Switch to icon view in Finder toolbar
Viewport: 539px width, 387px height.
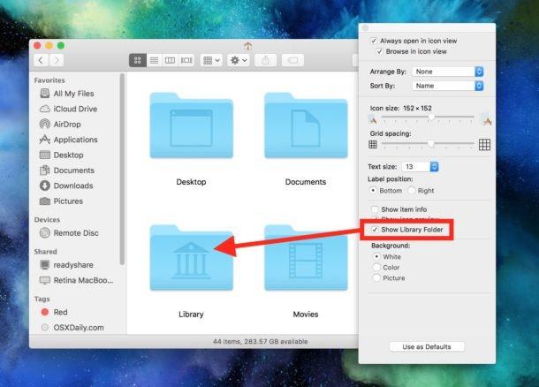pyautogui.click(x=138, y=60)
